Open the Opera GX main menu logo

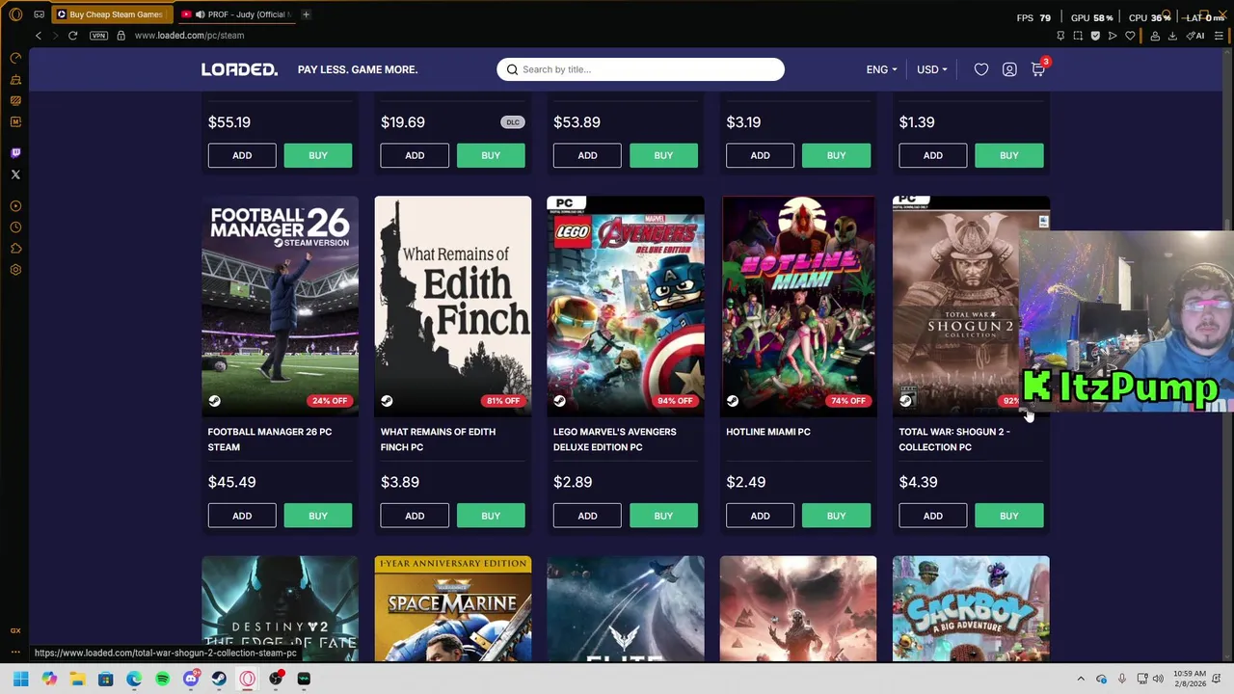point(15,14)
